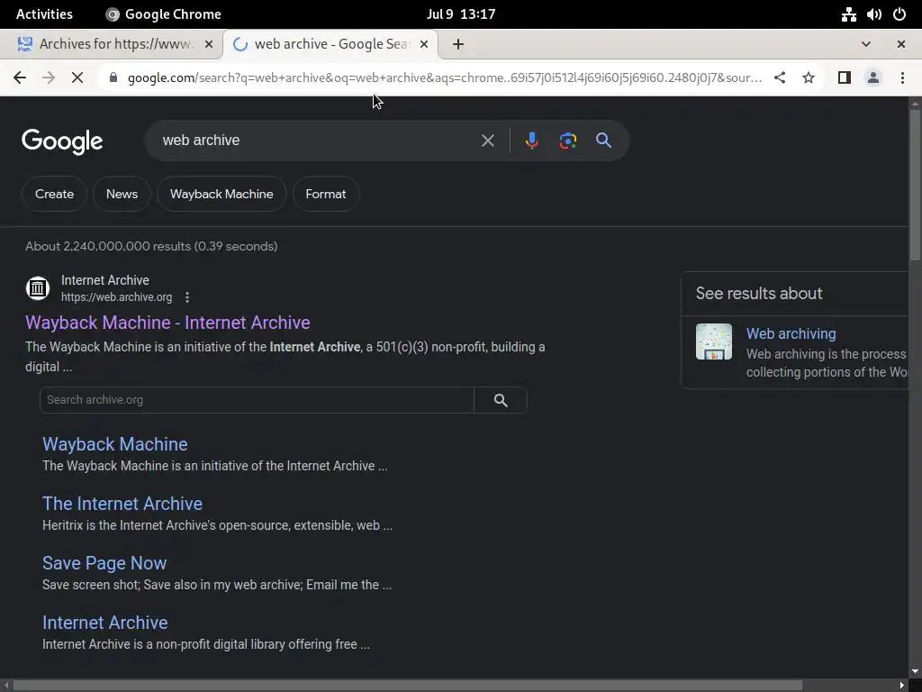Filter results with the News chip
The height and width of the screenshot is (692, 922).
click(122, 195)
